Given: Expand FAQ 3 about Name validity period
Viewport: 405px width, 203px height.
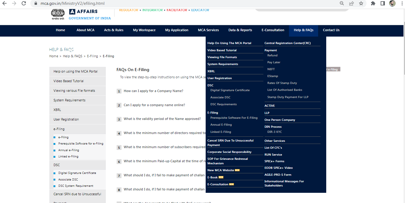Looking at the screenshot, I should (x=162, y=119).
